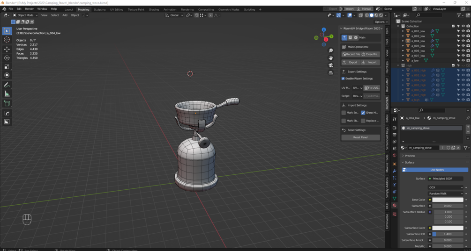471x251 pixels.
Task: Click the Use Nodes button
Action: (x=436, y=170)
